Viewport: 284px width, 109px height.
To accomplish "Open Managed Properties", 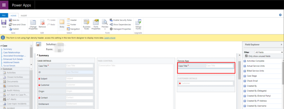I will tap(120, 29).
